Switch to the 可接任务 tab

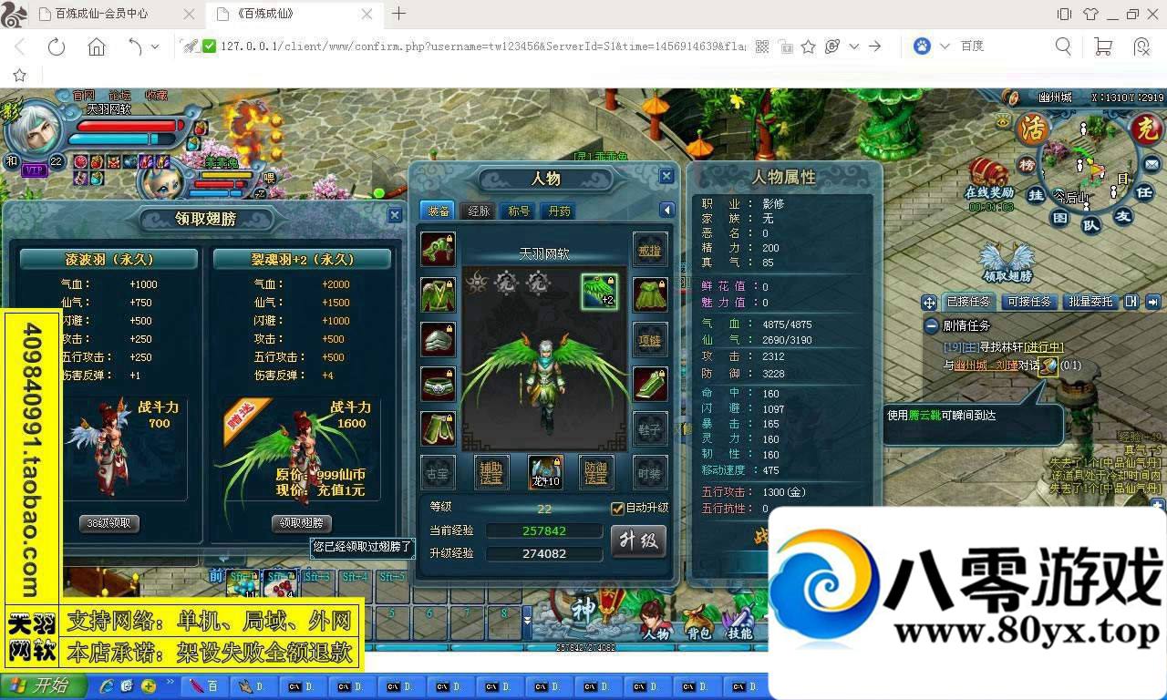(1028, 302)
